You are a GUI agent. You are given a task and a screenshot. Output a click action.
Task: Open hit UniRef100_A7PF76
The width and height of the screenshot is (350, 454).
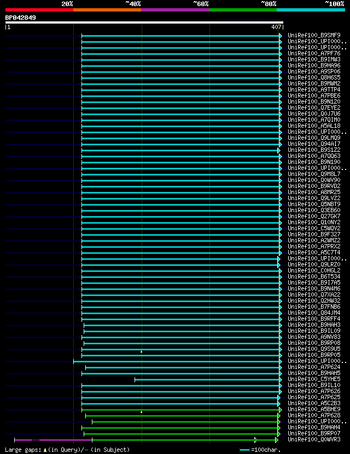click(x=314, y=54)
